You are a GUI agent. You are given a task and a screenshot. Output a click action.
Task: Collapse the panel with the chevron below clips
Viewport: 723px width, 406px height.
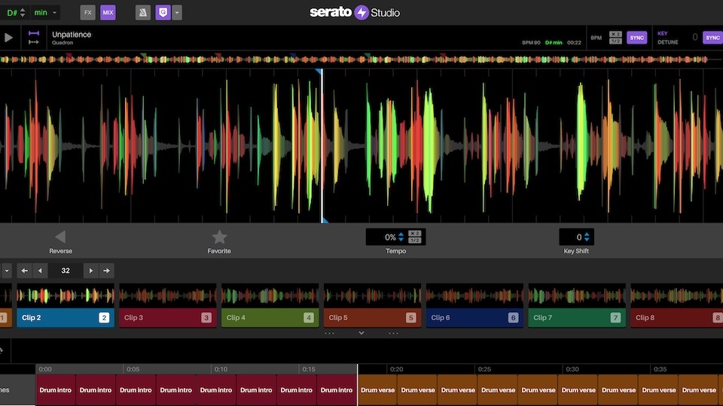point(361,333)
